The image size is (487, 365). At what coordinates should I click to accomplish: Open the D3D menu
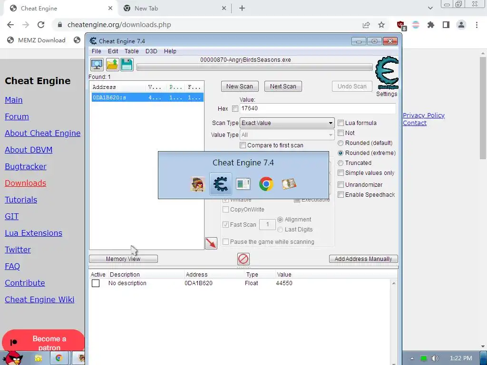151,51
